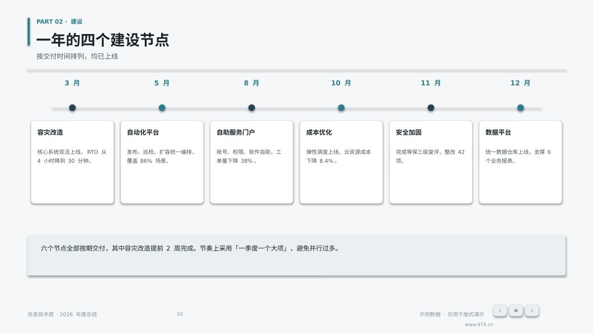Image resolution: width=593 pixels, height=333 pixels.
Task: Select the 11 月 timeline dot
Action: 431,108
